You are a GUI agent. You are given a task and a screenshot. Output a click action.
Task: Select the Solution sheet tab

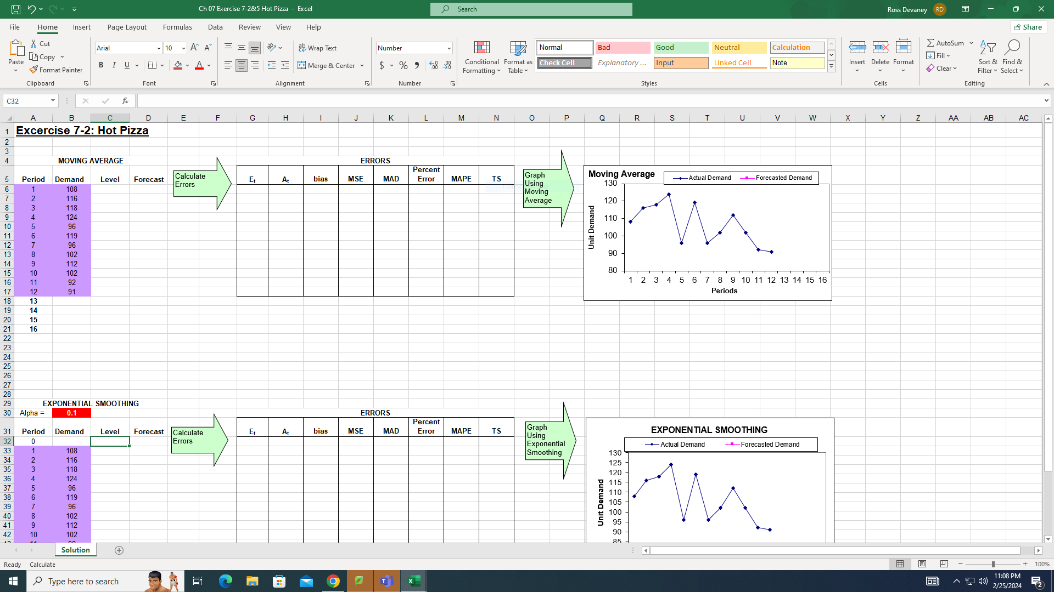pyautogui.click(x=75, y=550)
